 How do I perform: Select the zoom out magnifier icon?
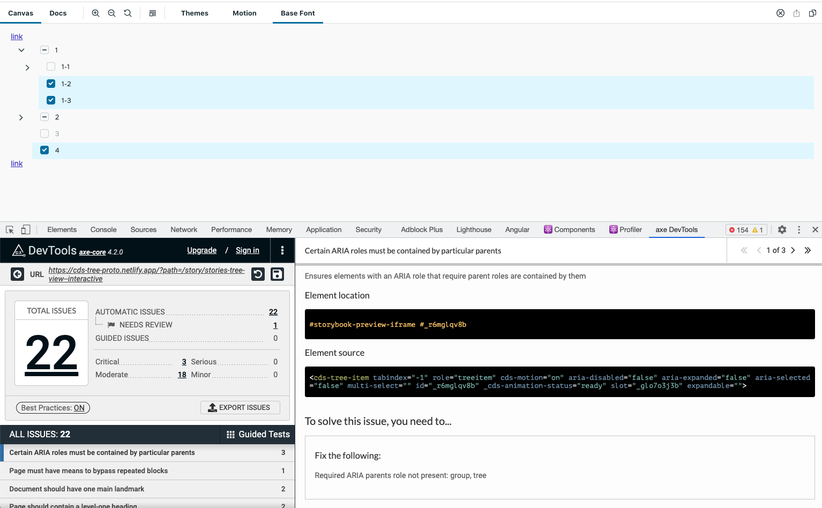[x=111, y=13]
